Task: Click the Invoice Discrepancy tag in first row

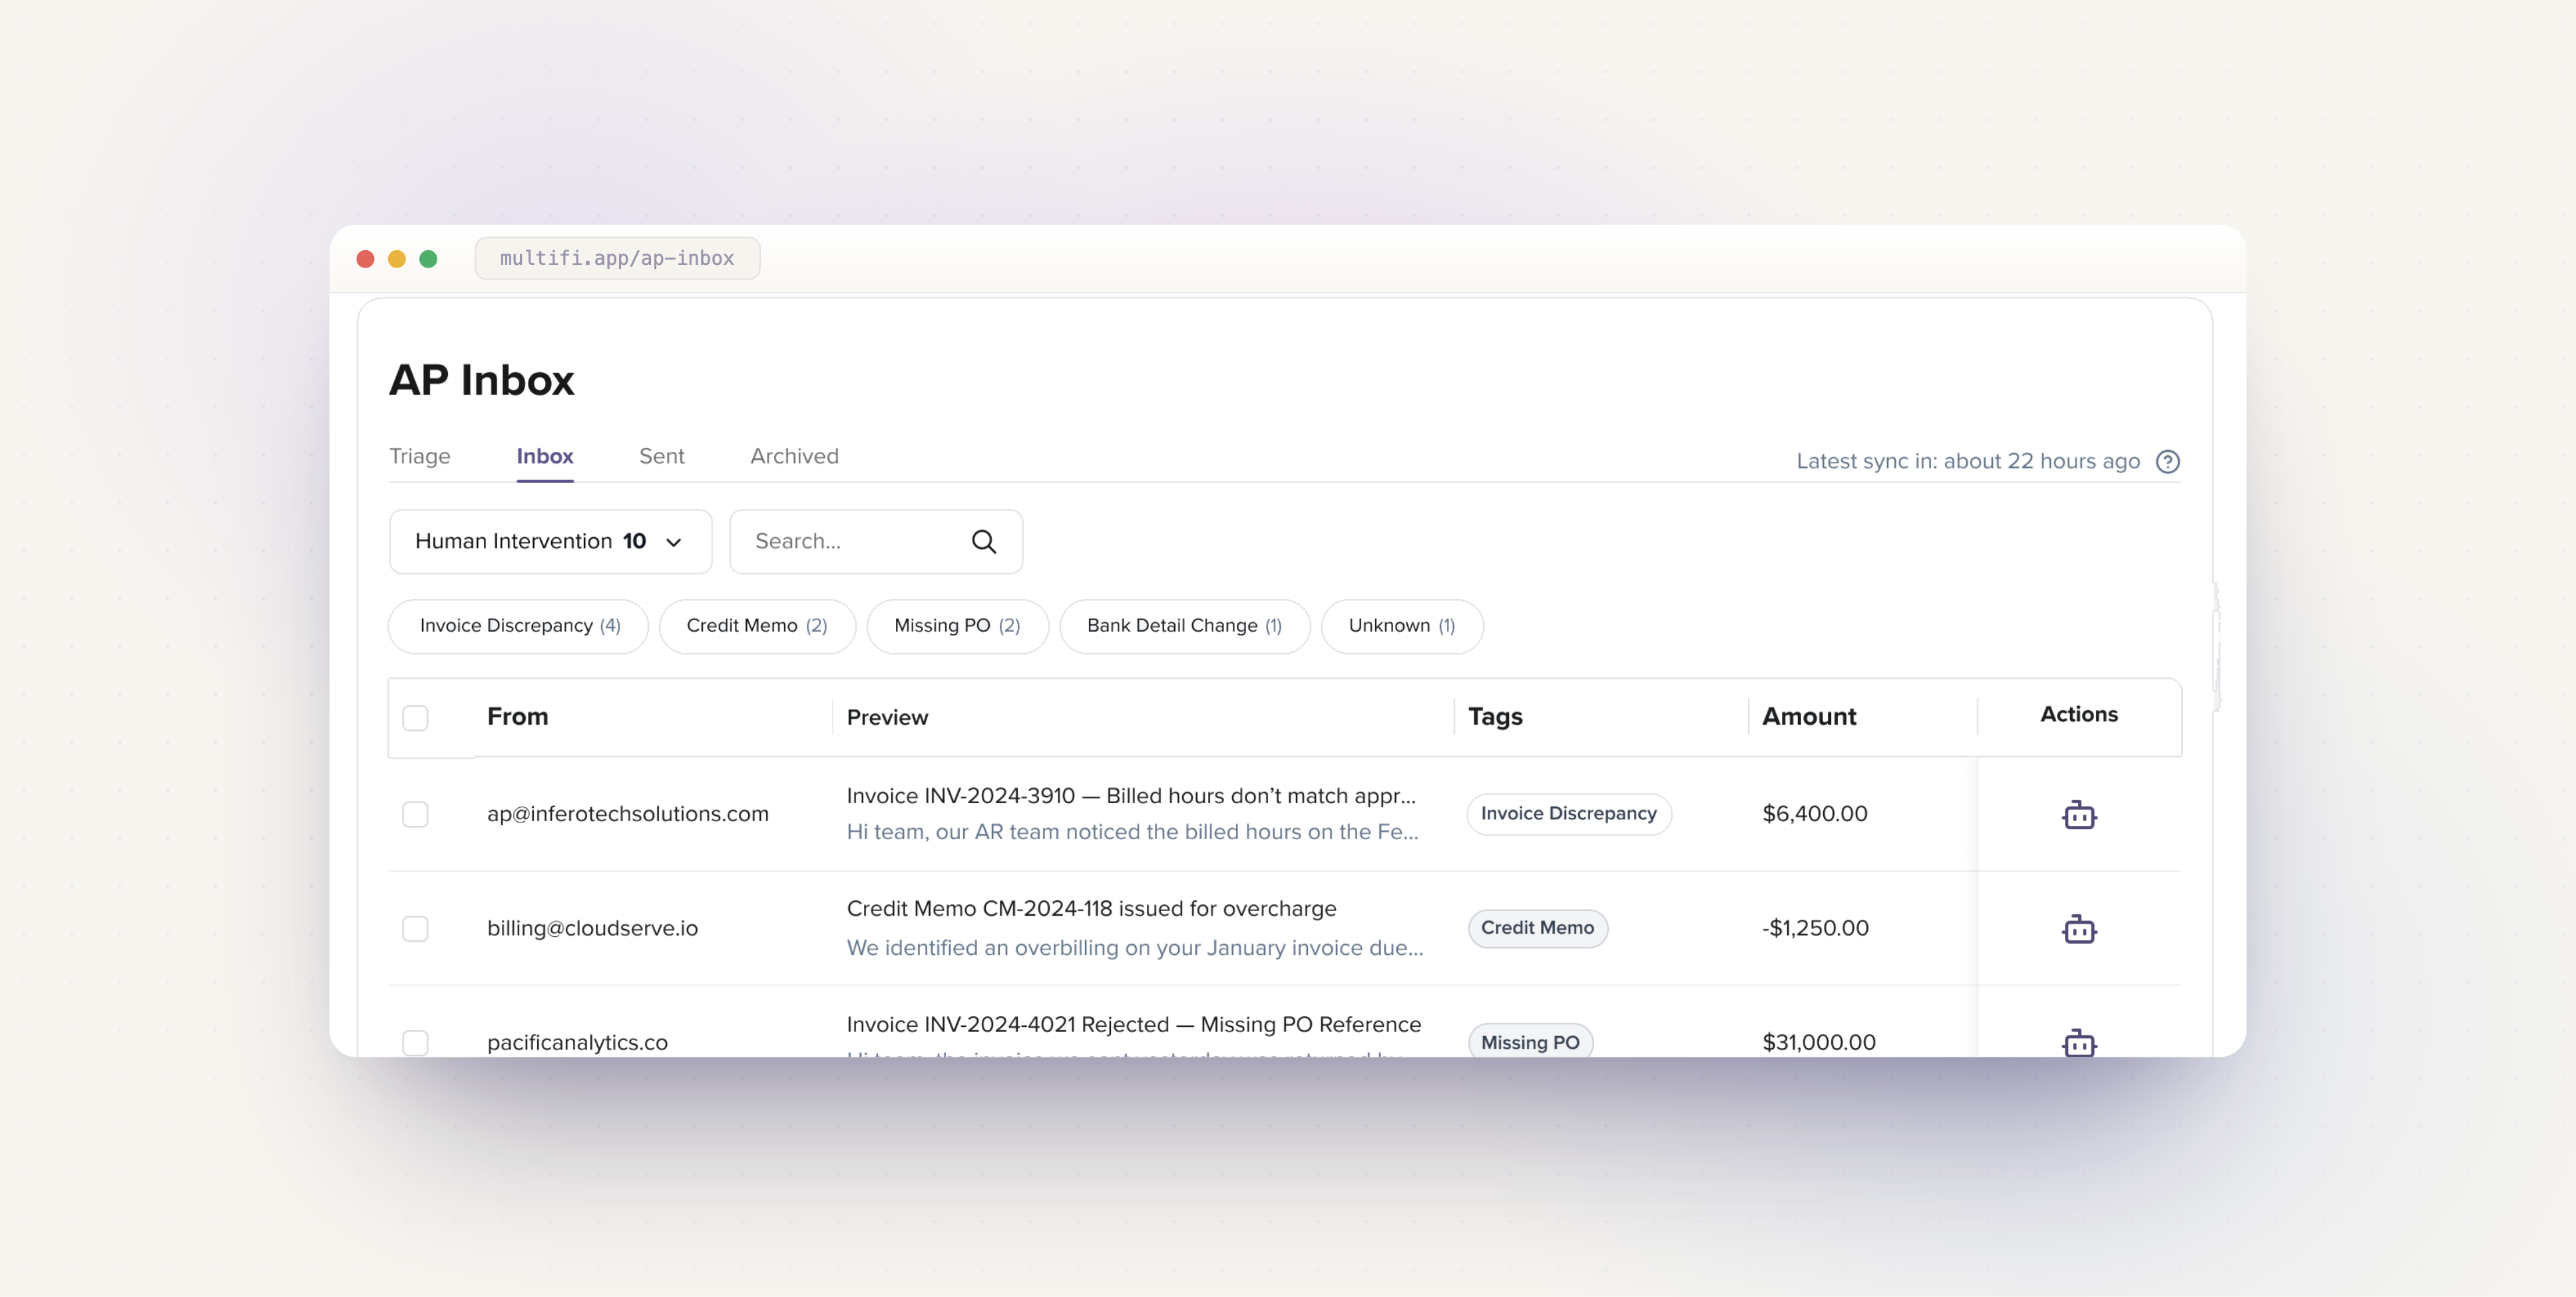Action: [1568, 814]
